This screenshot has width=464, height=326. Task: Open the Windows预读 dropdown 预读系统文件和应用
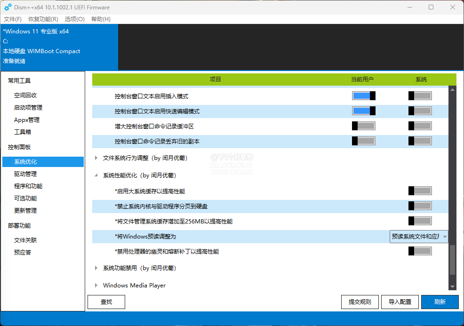(419, 237)
